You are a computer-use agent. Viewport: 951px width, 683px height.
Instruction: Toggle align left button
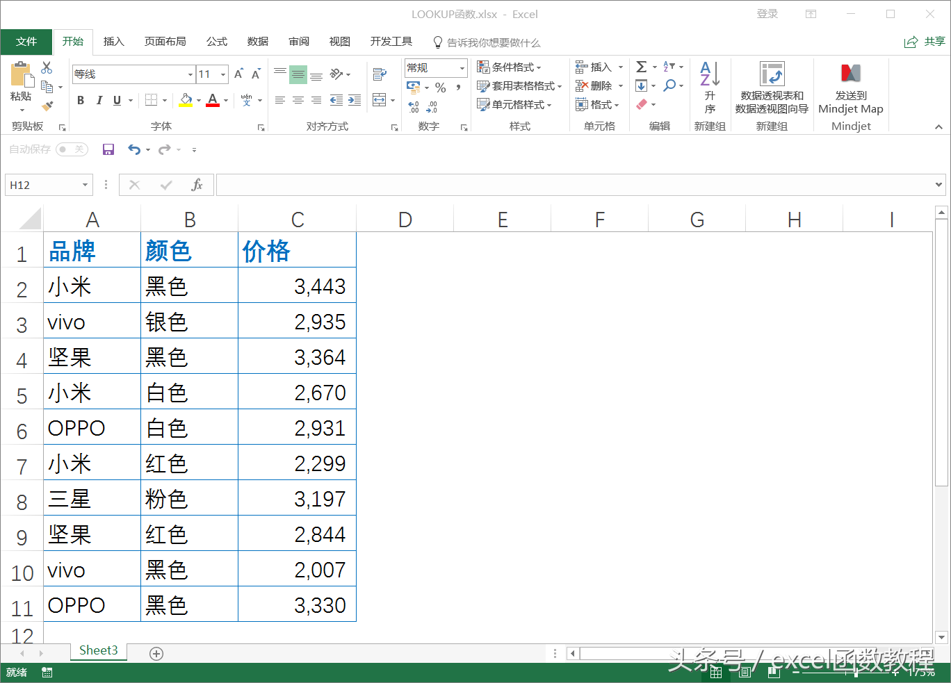(280, 100)
